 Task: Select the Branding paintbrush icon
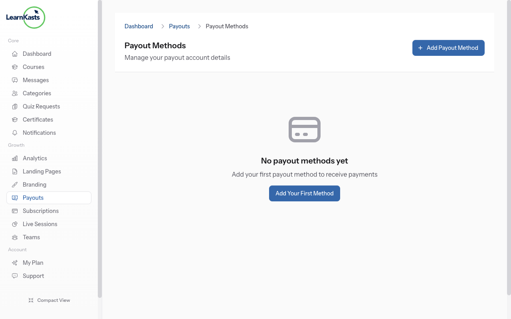(x=15, y=184)
